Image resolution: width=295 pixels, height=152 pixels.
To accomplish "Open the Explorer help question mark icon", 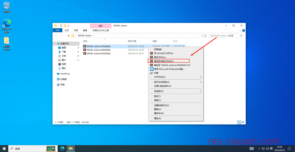I will click(x=243, y=30).
